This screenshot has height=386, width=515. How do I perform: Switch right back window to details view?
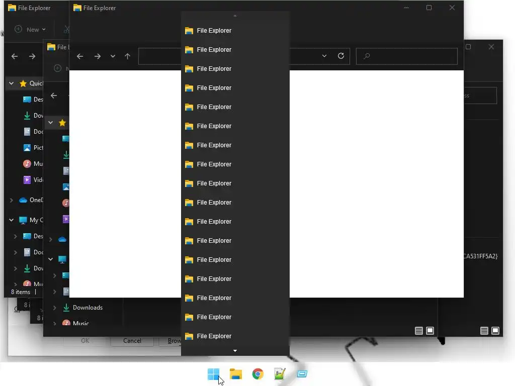[x=484, y=331]
